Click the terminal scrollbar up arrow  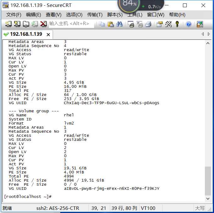click(x=208, y=43)
